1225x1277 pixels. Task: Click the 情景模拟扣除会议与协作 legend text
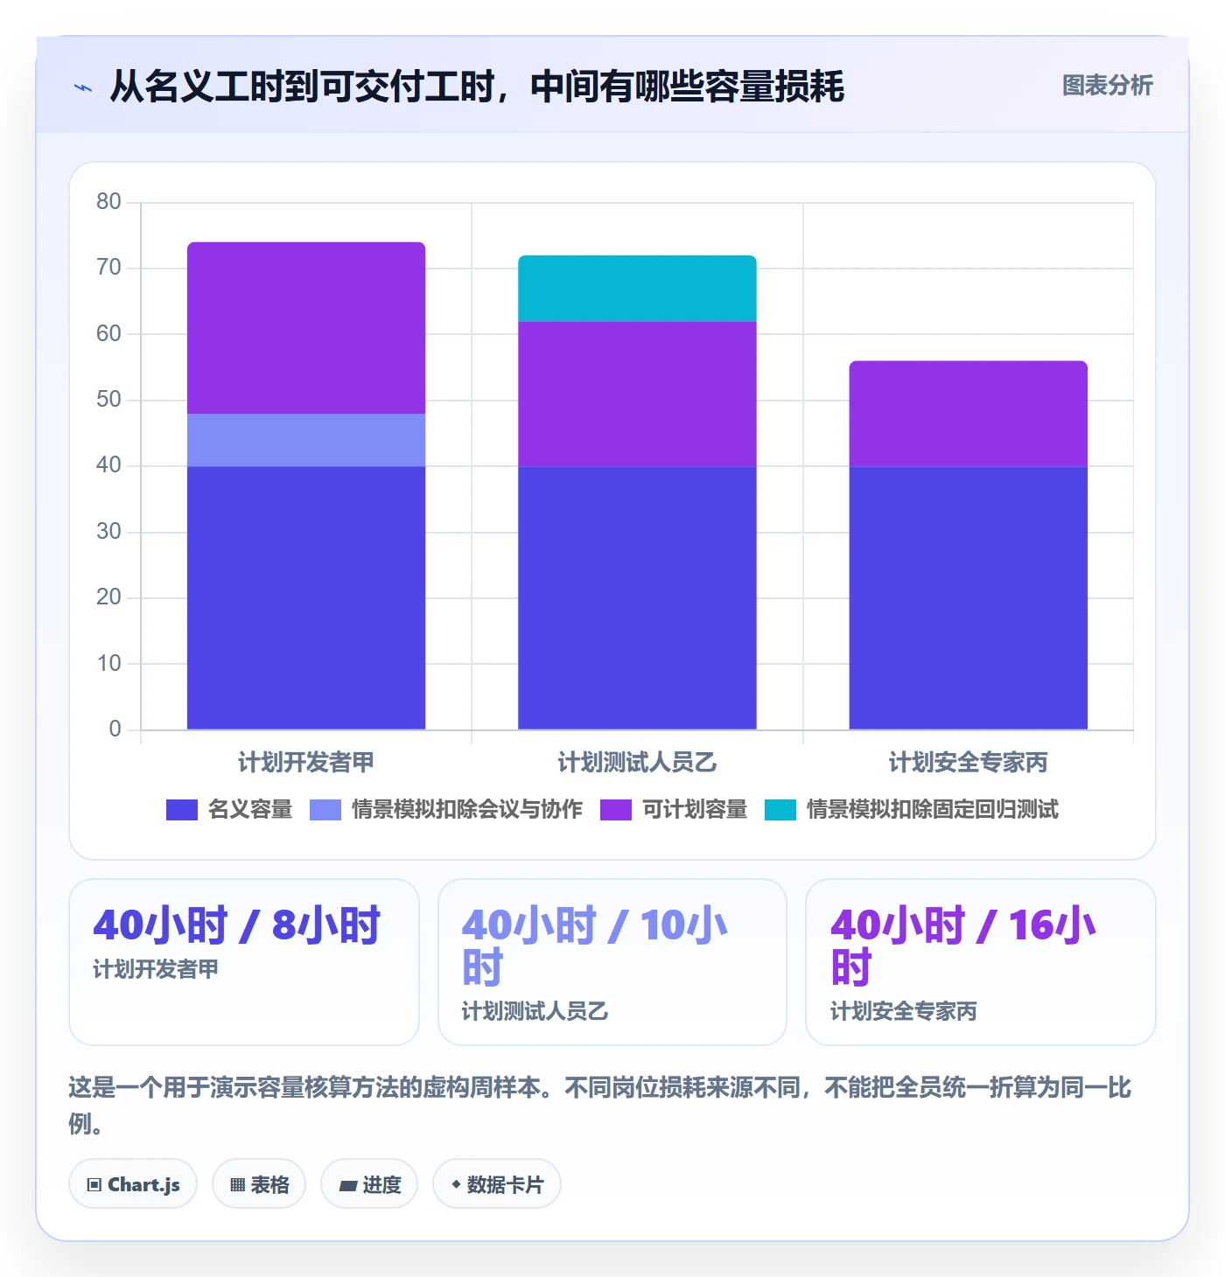point(467,810)
